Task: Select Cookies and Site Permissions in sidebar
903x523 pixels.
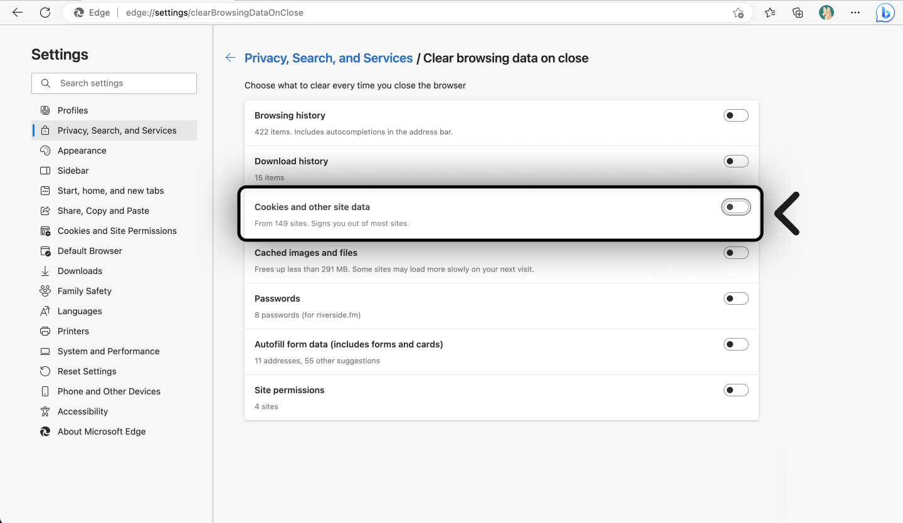Action: pyautogui.click(x=117, y=231)
